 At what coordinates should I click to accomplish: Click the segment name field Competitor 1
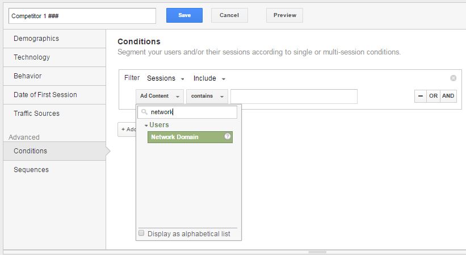82,16
